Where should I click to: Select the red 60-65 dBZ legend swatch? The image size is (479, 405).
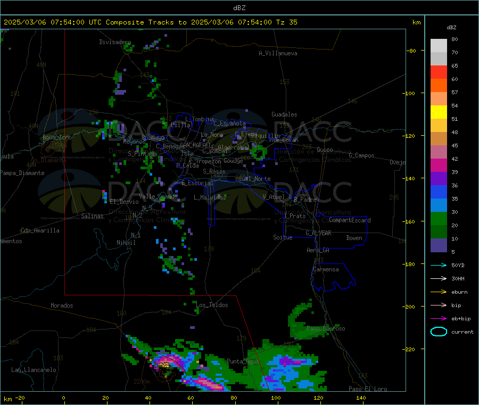click(439, 72)
